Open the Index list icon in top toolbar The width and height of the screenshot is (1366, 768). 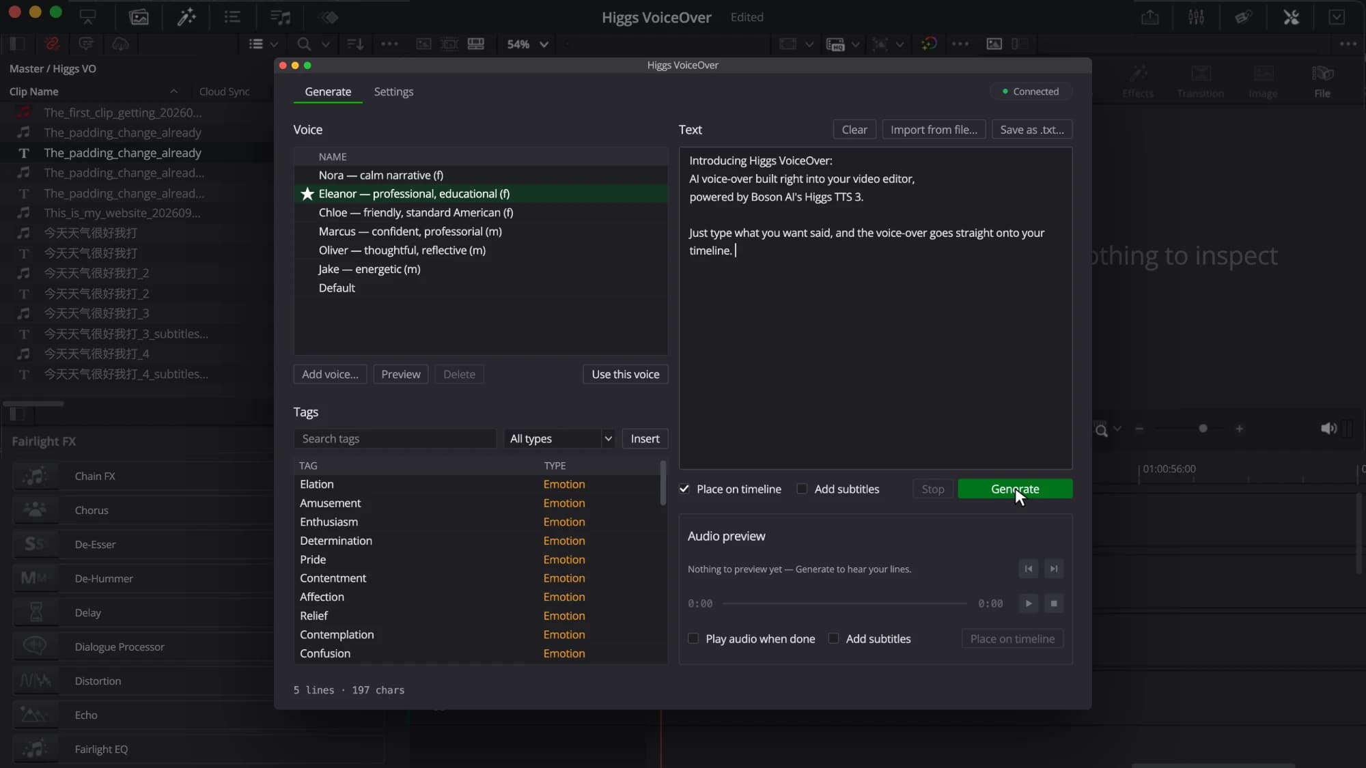pos(232,17)
